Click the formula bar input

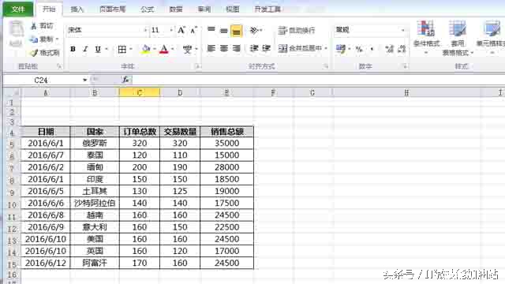[x=318, y=80]
